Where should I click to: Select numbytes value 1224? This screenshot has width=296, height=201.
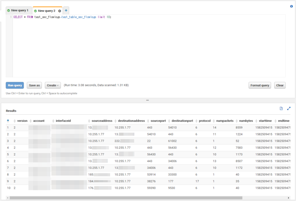point(239,134)
